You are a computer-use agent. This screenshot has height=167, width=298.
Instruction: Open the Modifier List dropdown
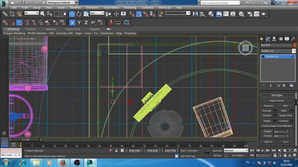point(278,51)
